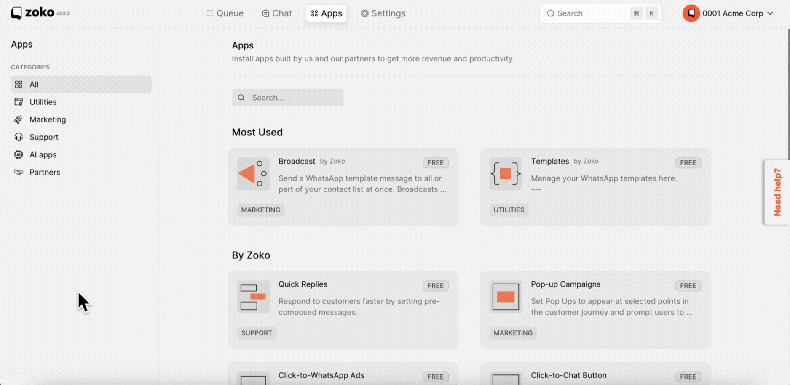Screen dimensions: 790x385
Task: Select the Support category
Action: 81,137
